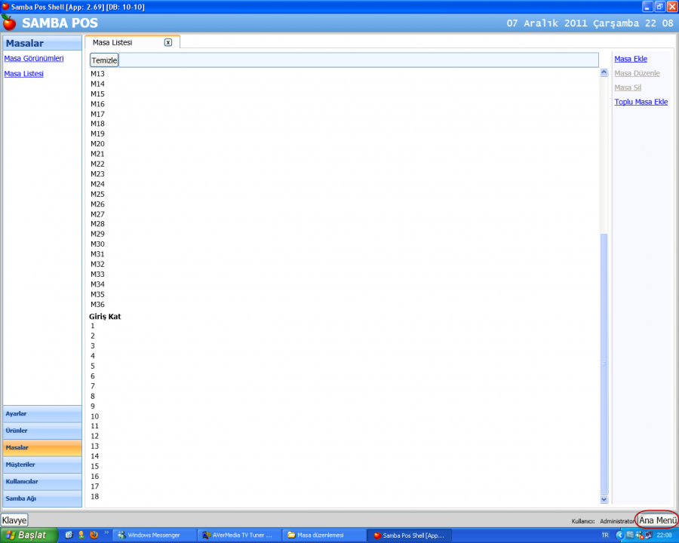This screenshot has height=543, width=679.
Task: Click the TR language indicator
Action: coord(605,535)
